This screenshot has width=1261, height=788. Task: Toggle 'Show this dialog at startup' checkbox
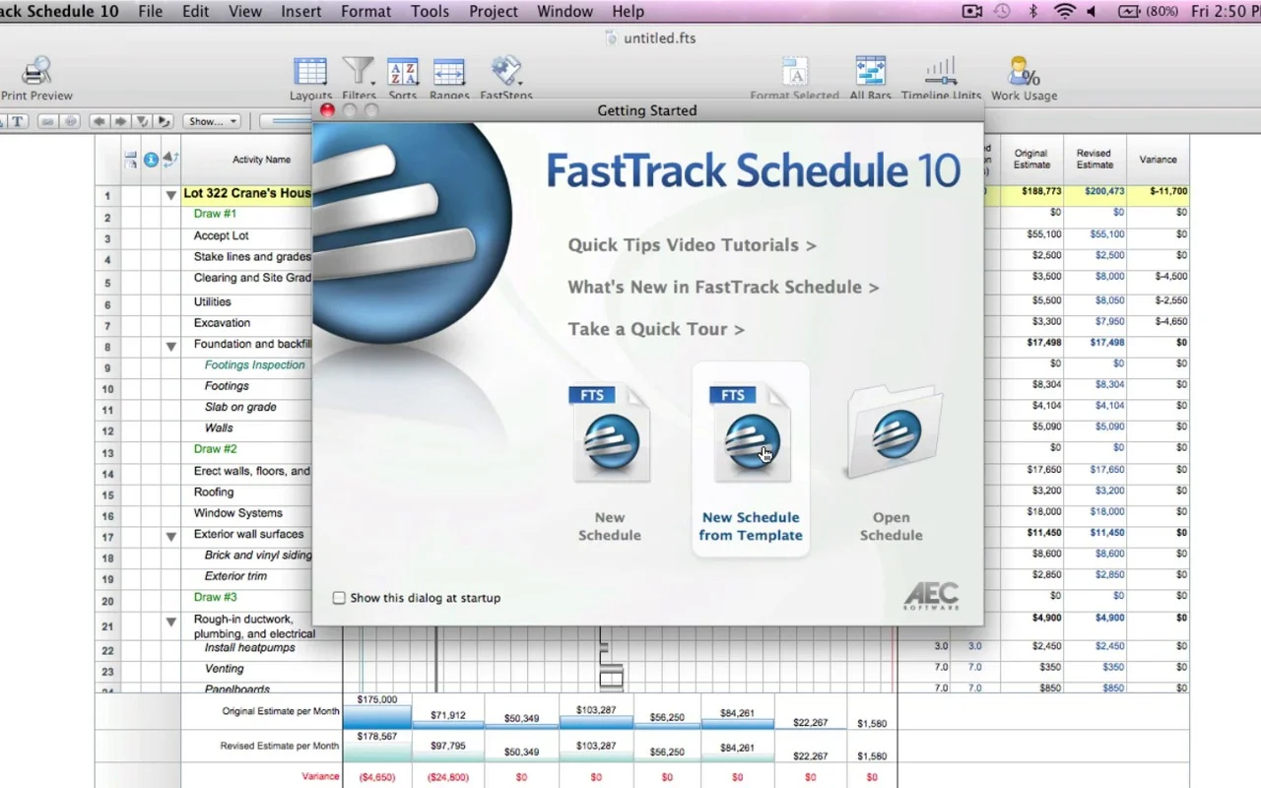339,598
